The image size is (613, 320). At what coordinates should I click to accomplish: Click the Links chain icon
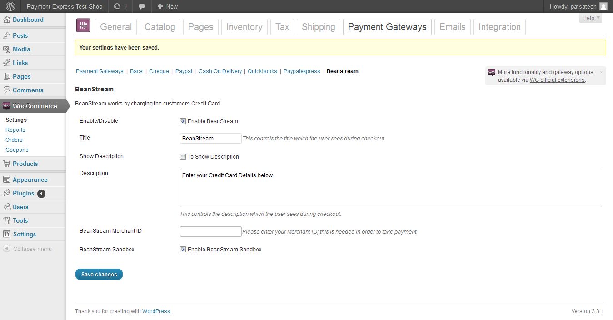pyautogui.click(x=6, y=63)
